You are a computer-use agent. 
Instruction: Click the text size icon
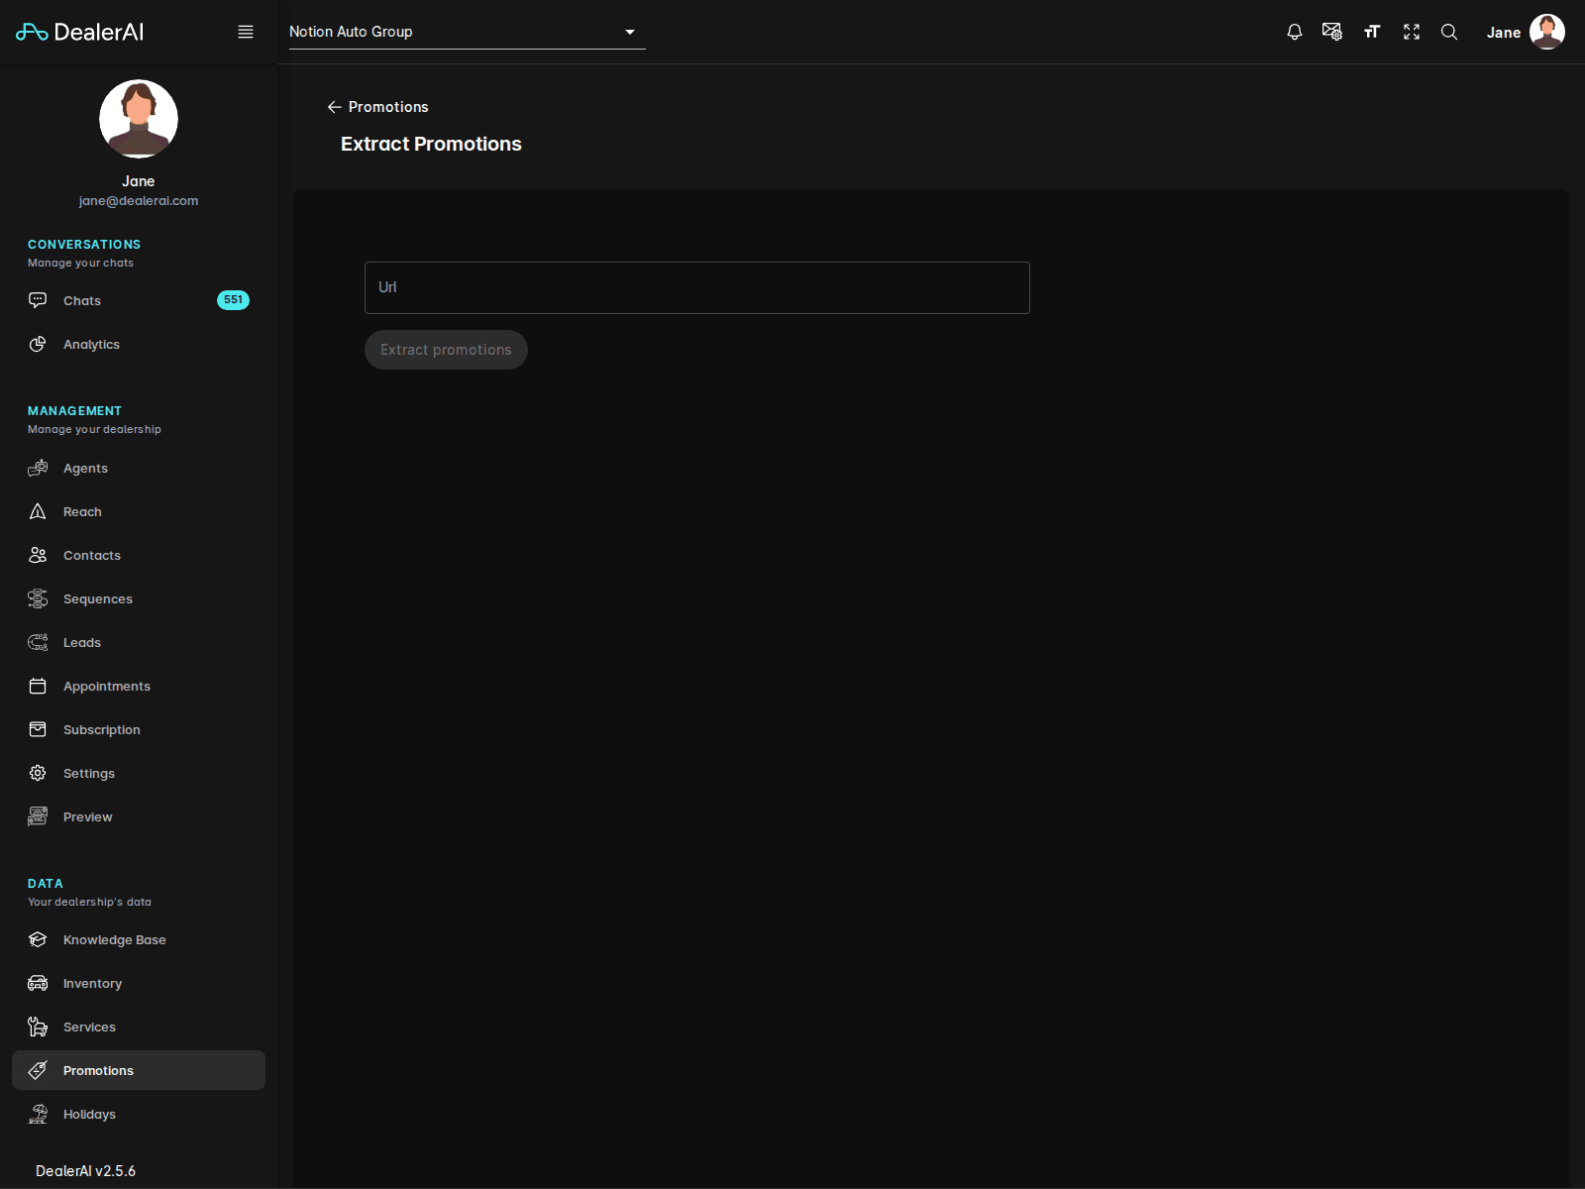click(1372, 32)
